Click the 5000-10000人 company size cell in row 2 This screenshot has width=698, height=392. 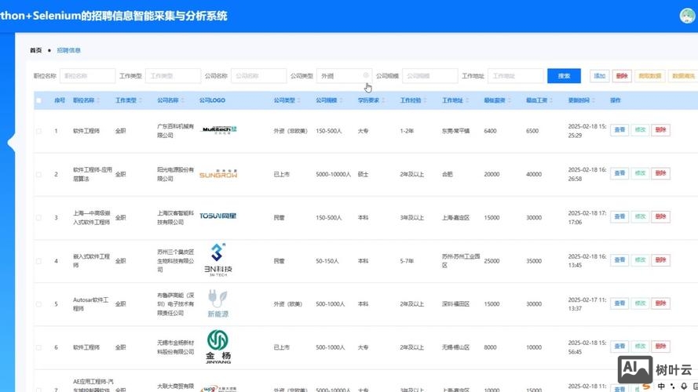334,174
